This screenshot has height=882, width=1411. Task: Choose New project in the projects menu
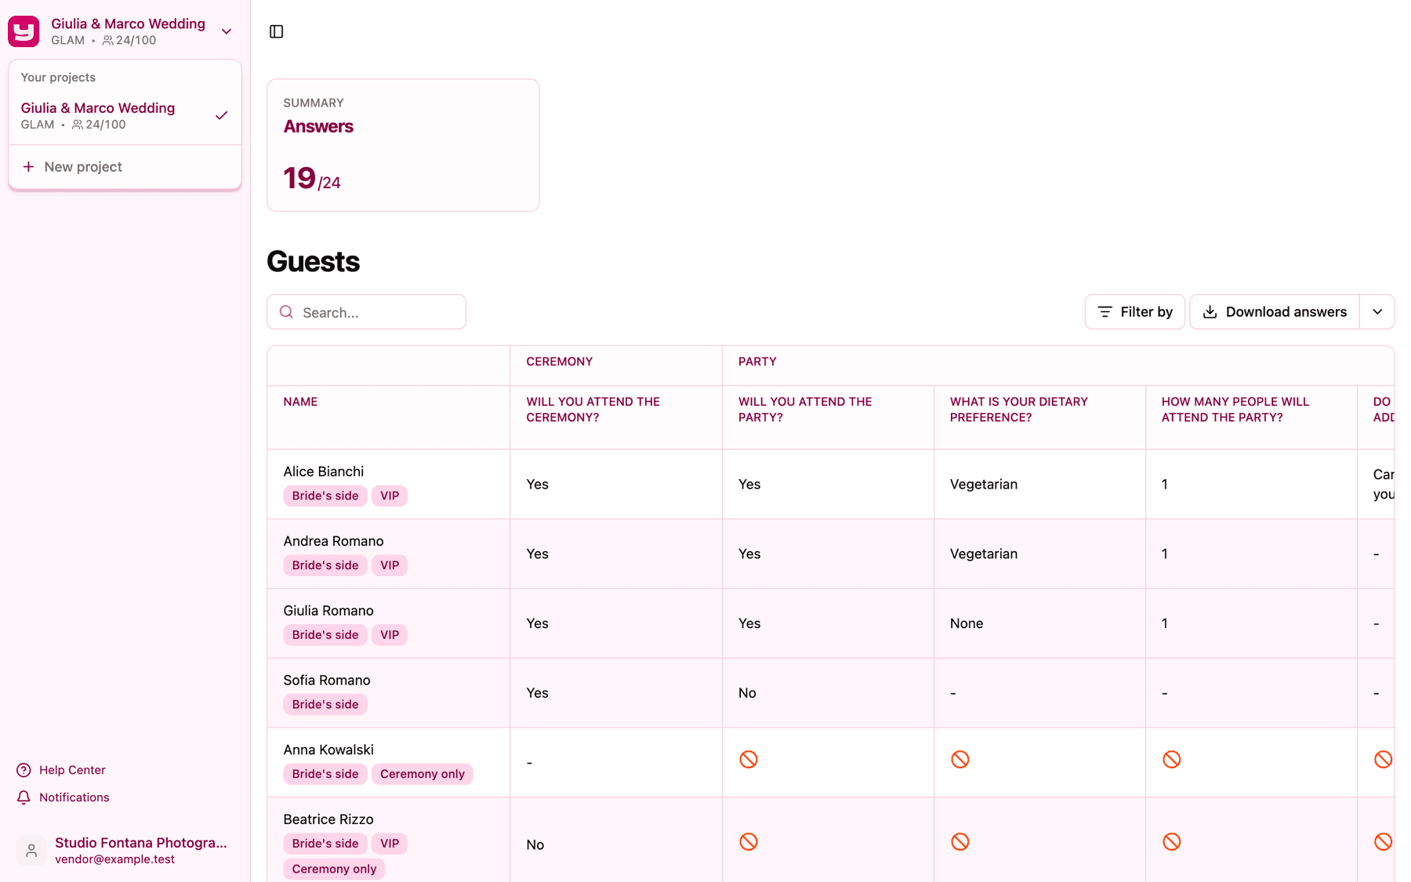tap(125, 167)
